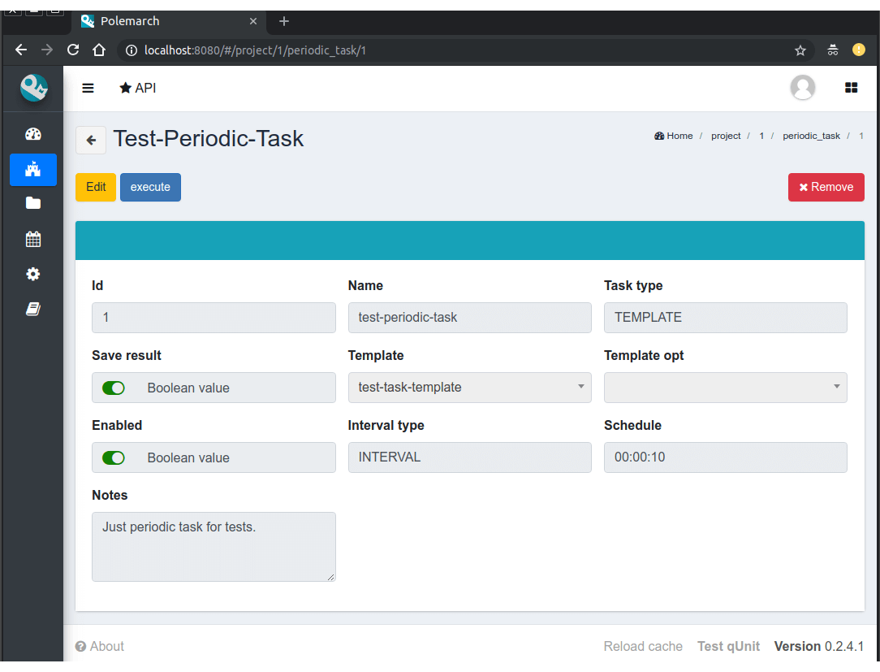Click the yellow Edit button
This screenshot has height=672, width=880.
coord(96,187)
